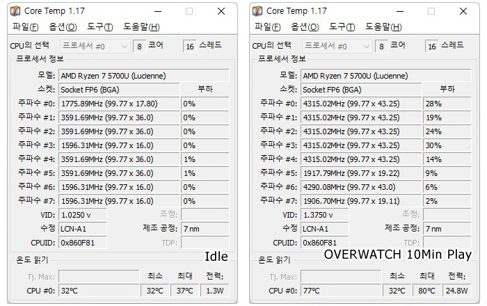The width and height of the screenshot is (487, 306).
Task: Minimize the left Core Temp window
Action: pos(158,12)
